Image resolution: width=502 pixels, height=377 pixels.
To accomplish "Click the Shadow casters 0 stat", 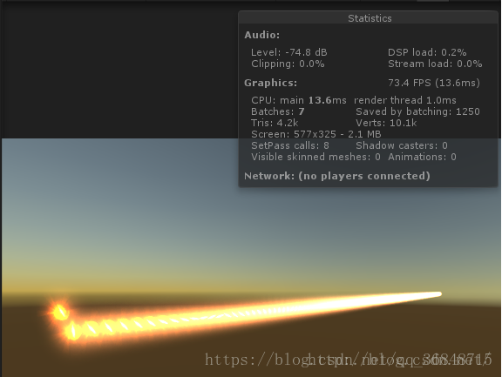I will [402, 145].
